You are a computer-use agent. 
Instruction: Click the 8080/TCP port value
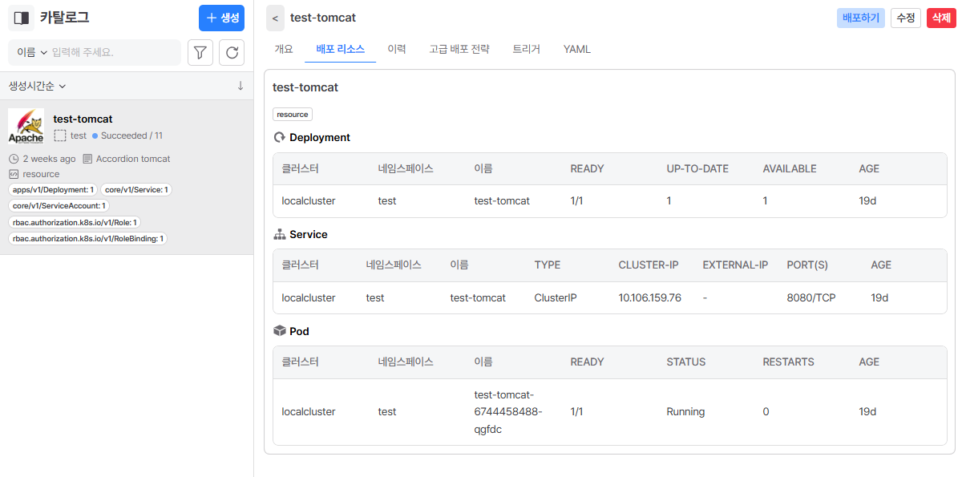[811, 297]
